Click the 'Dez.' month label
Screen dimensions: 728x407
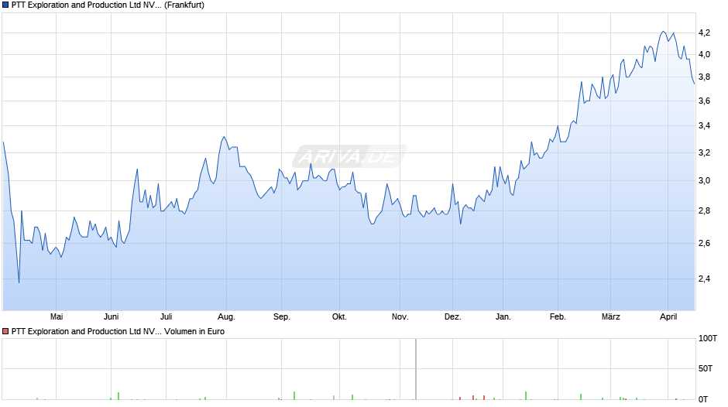point(453,317)
